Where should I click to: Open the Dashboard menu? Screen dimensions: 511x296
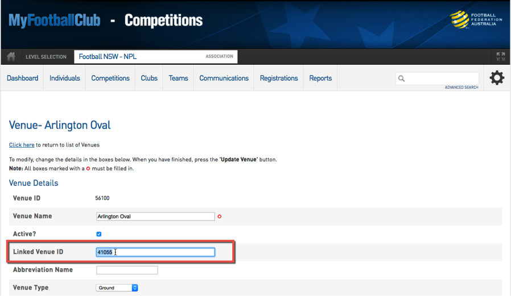23,78
